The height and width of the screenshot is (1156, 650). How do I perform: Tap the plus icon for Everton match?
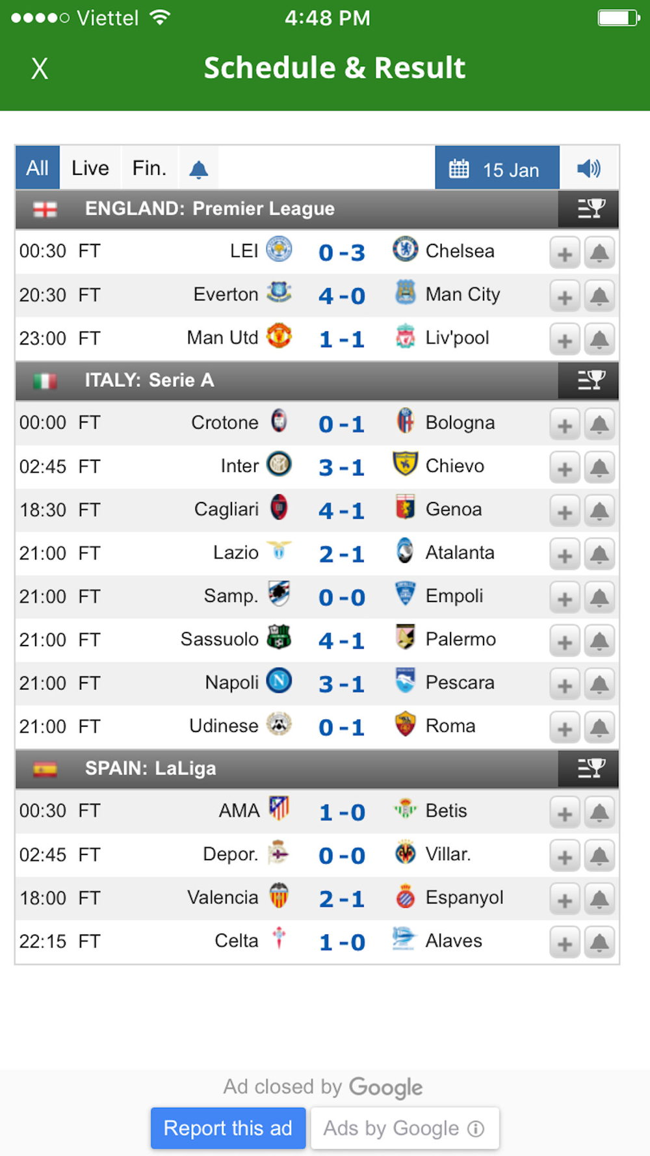pos(565,296)
